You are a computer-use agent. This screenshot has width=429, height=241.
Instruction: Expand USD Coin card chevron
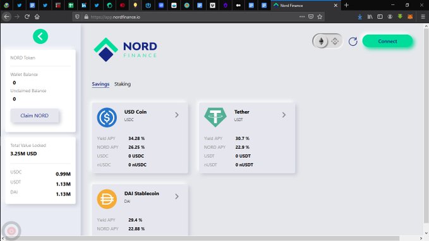177,115
